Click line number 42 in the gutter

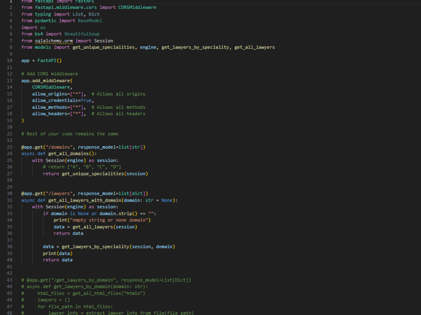[x=9, y=273]
